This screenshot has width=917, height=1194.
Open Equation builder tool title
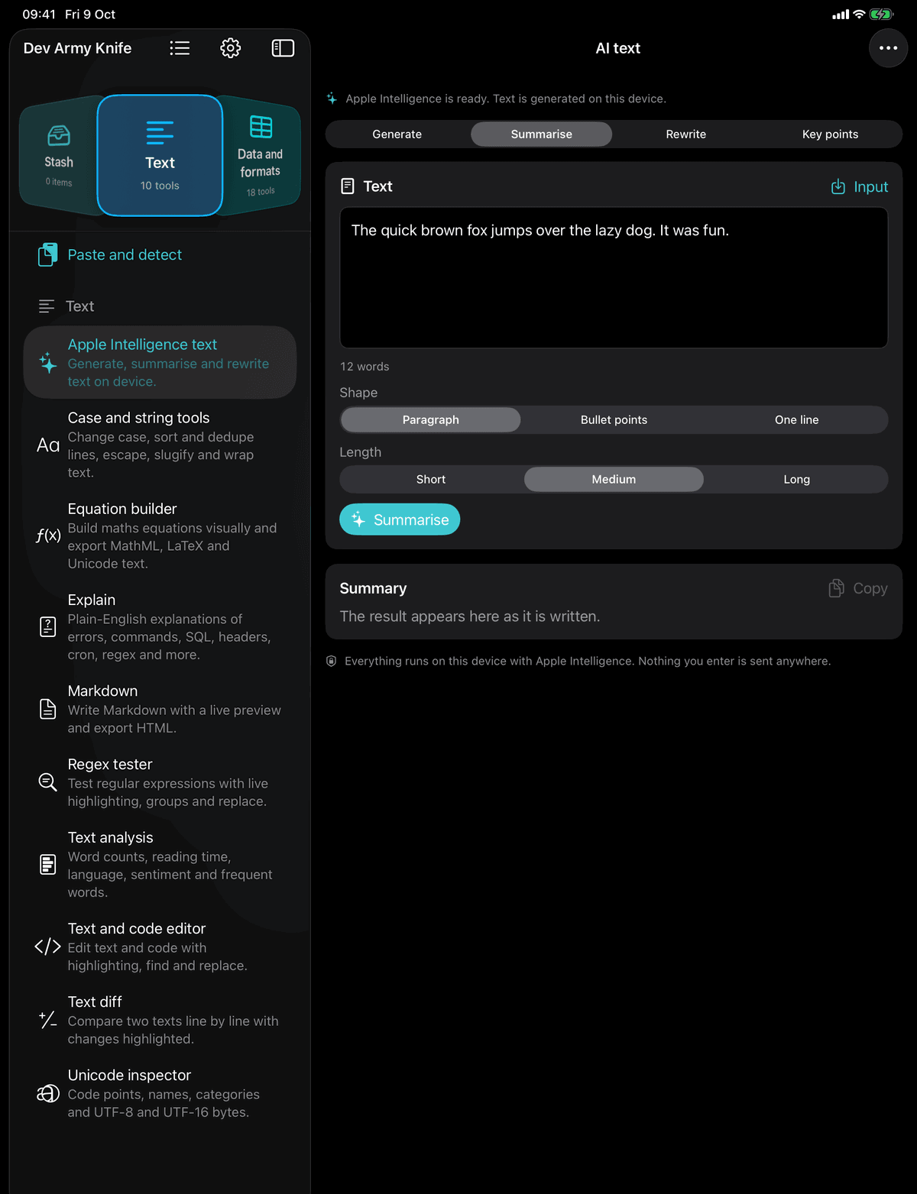pyautogui.click(x=122, y=509)
